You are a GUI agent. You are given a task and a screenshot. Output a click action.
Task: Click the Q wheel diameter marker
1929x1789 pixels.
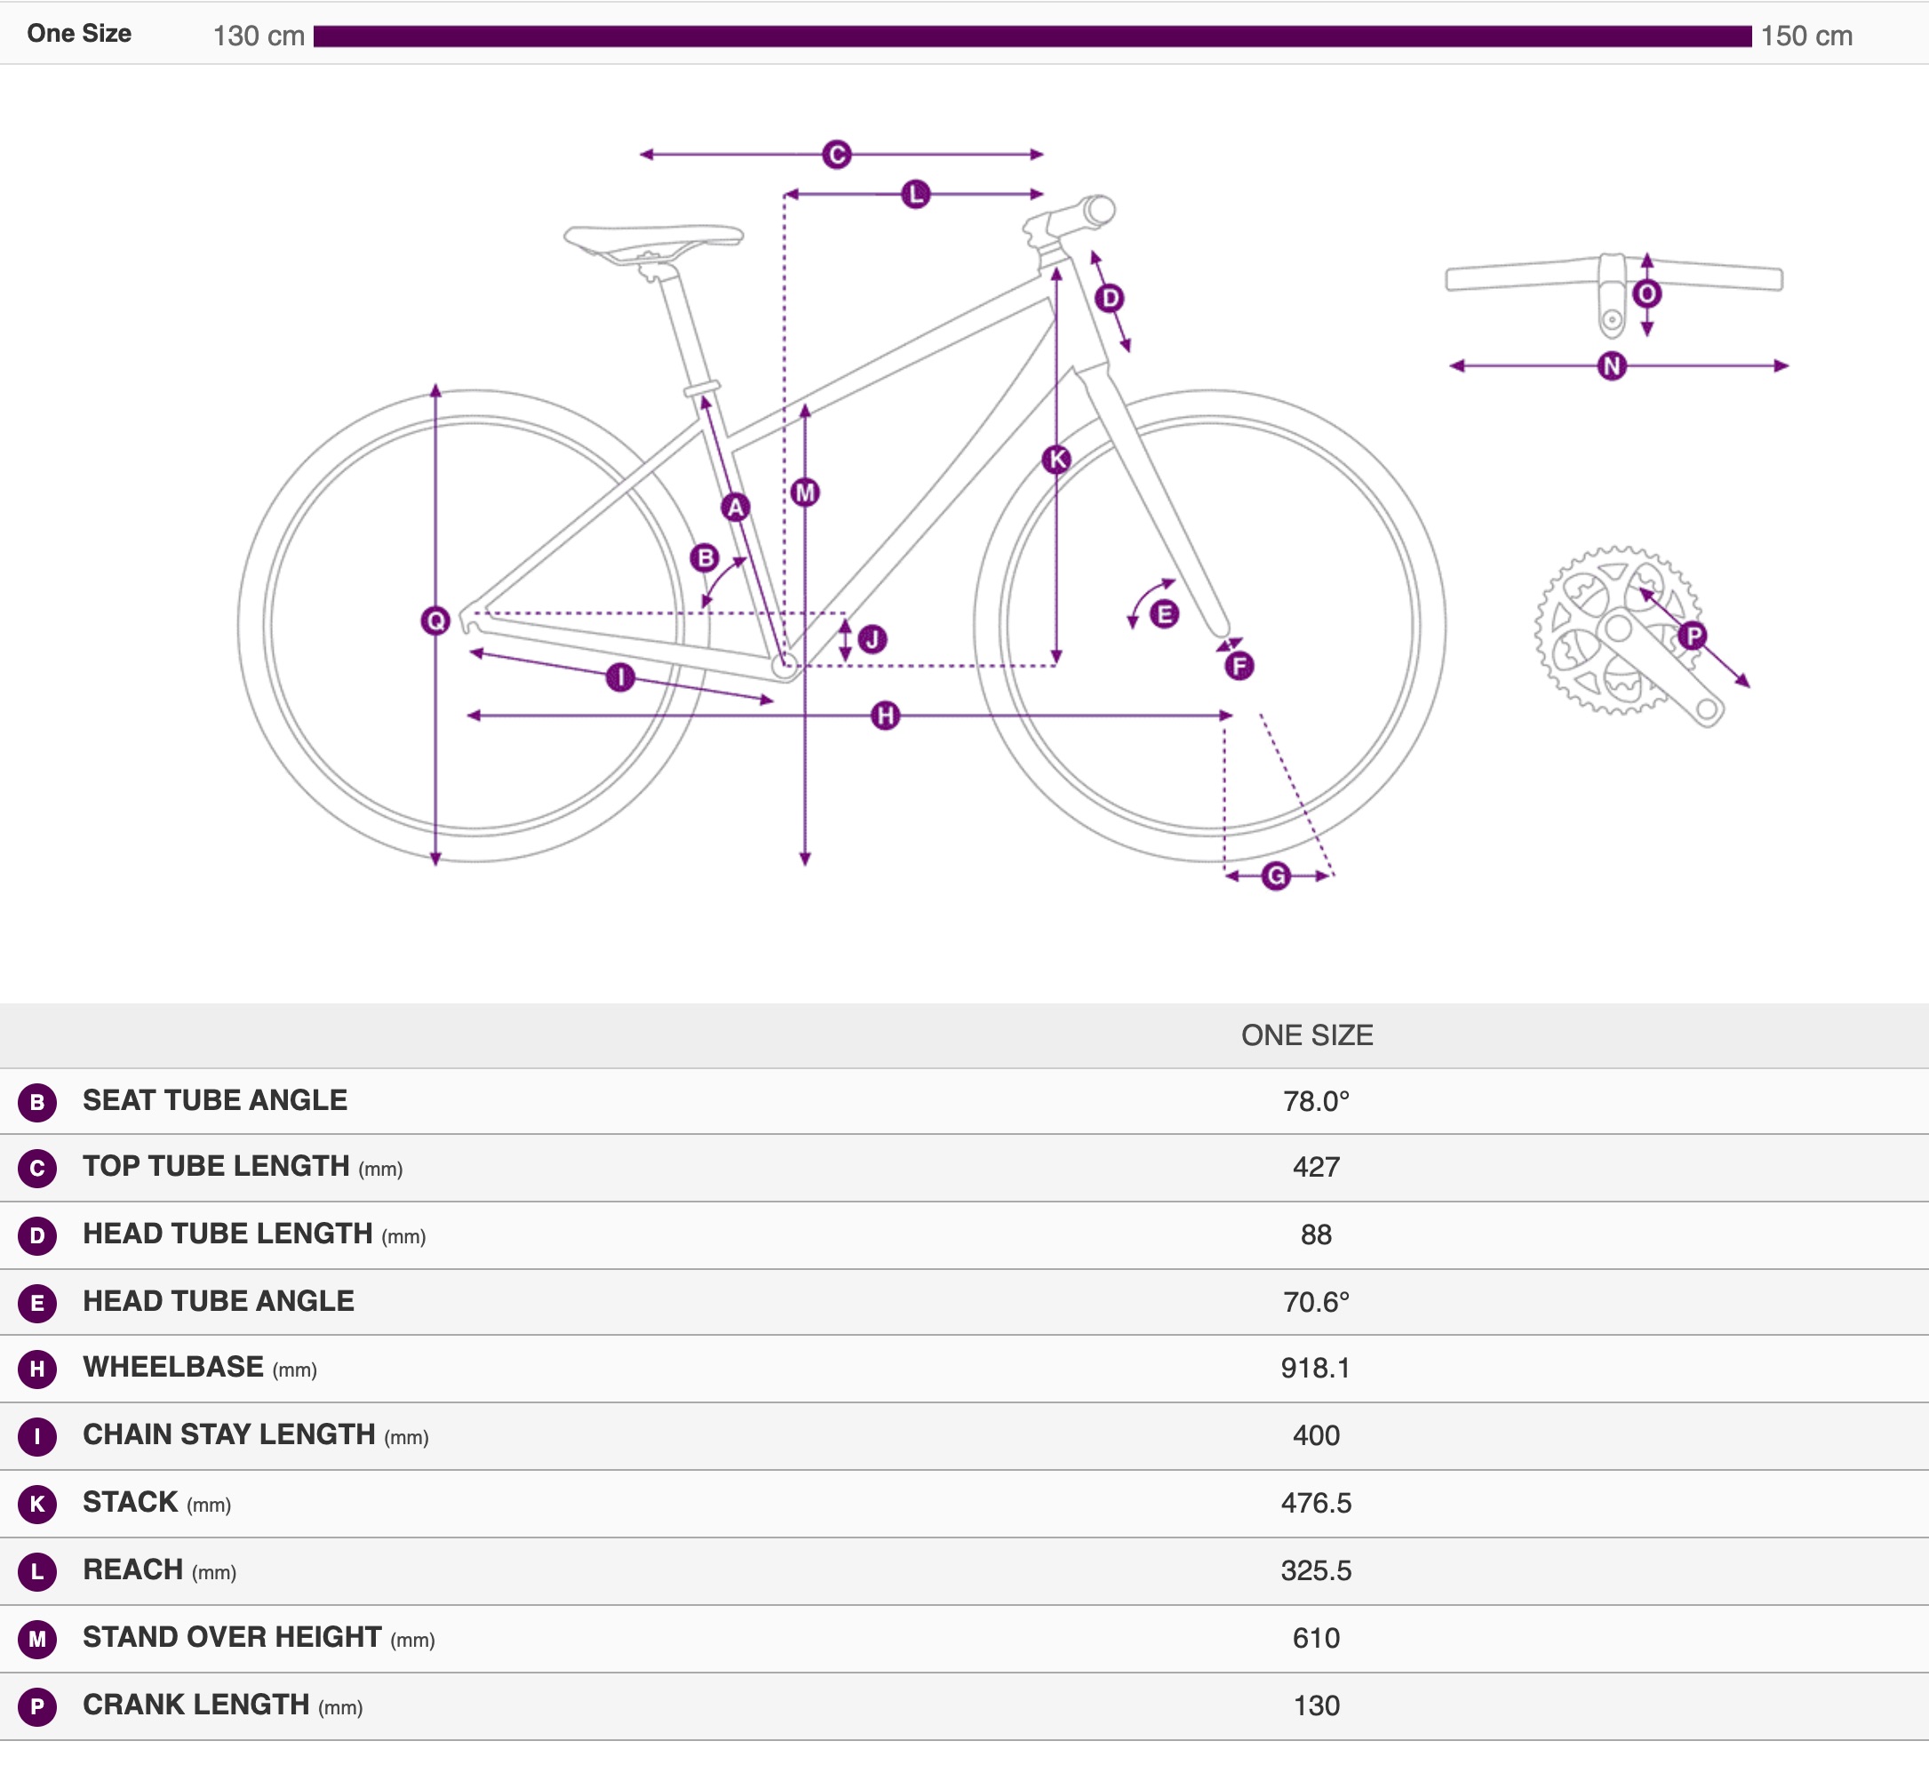coord(435,620)
